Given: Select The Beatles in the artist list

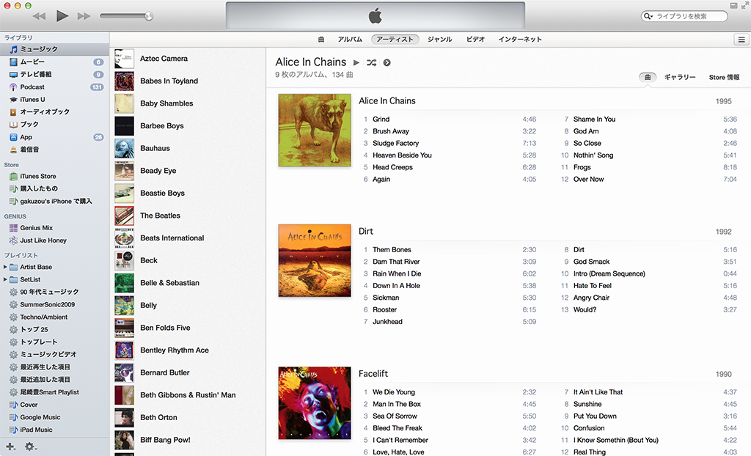Looking at the screenshot, I should [x=188, y=216].
